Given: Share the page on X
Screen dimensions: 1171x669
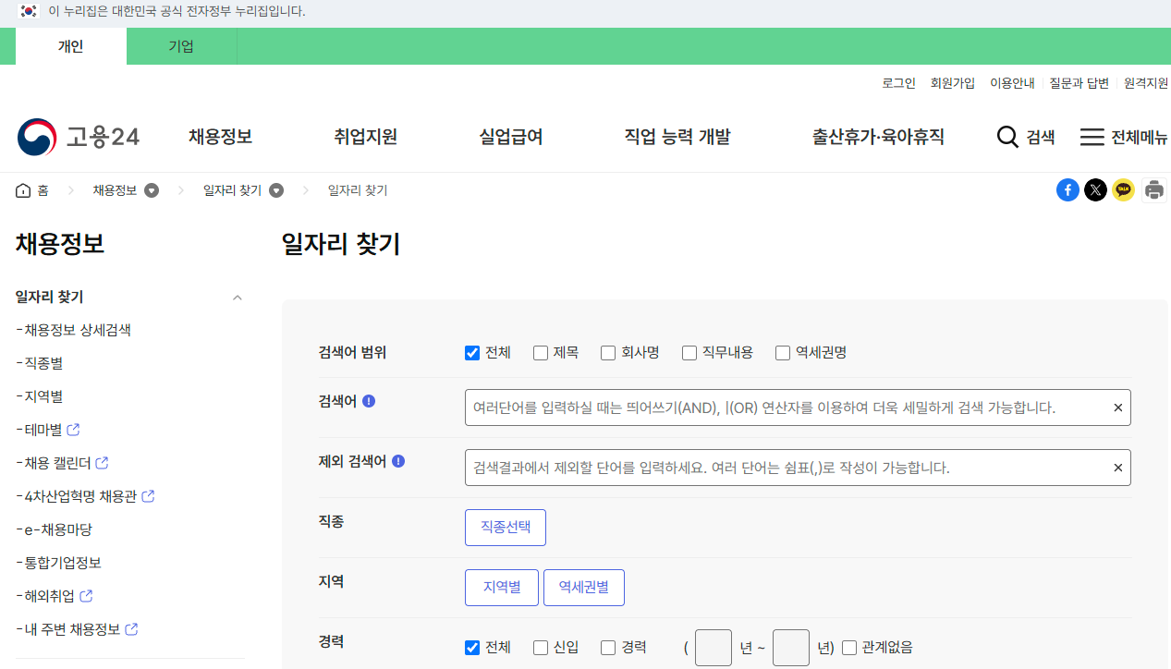Looking at the screenshot, I should point(1095,189).
